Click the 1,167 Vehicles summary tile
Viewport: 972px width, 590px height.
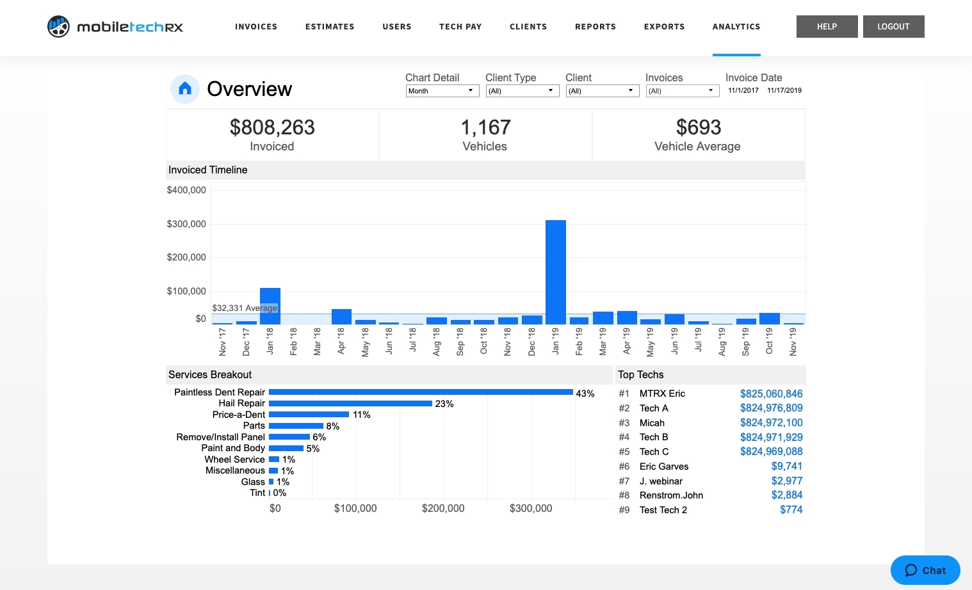[x=485, y=134]
